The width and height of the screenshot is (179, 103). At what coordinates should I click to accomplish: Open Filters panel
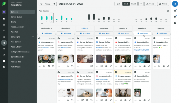coord(163,4)
